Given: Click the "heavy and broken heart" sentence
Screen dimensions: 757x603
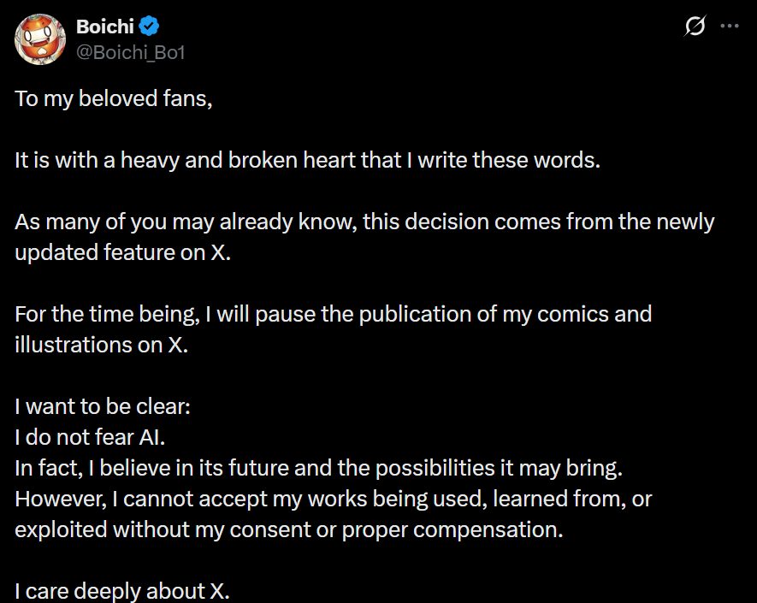Looking at the screenshot, I should (x=308, y=161).
